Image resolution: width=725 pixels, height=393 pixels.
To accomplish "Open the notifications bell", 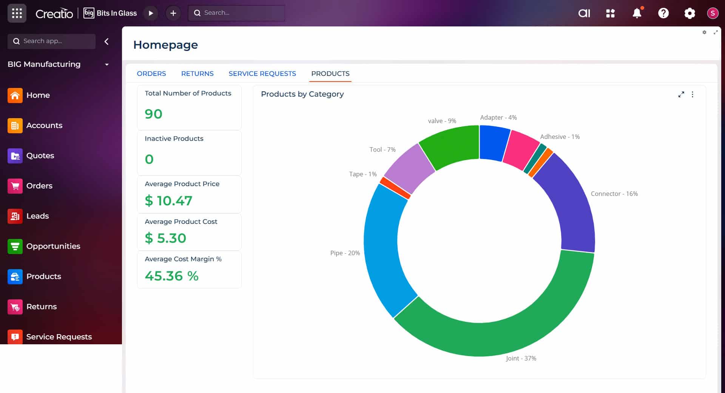I will pyautogui.click(x=637, y=13).
